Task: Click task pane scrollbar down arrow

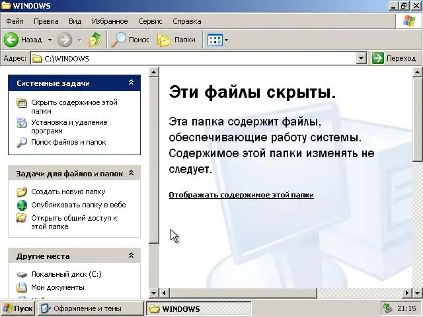Action: tap(154, 293)
